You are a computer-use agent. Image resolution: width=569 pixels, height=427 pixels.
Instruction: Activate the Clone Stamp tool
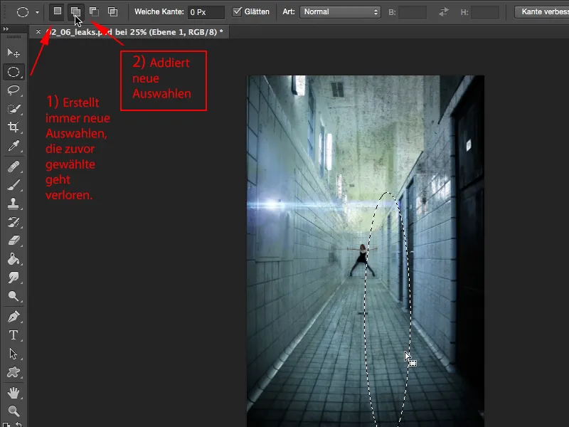tap(13, 204)
